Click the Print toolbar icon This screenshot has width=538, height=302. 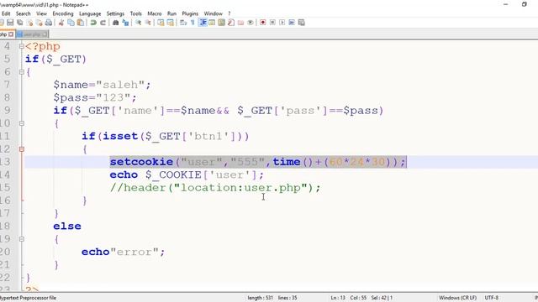49,23
